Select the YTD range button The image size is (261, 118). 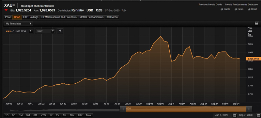point(43,115)
